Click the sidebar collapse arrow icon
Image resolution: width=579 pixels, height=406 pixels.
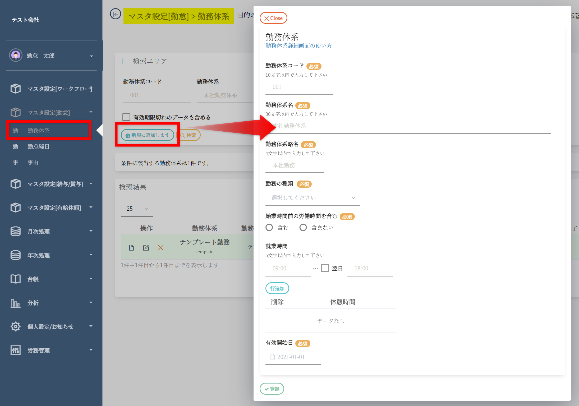[x=116, y=14]
